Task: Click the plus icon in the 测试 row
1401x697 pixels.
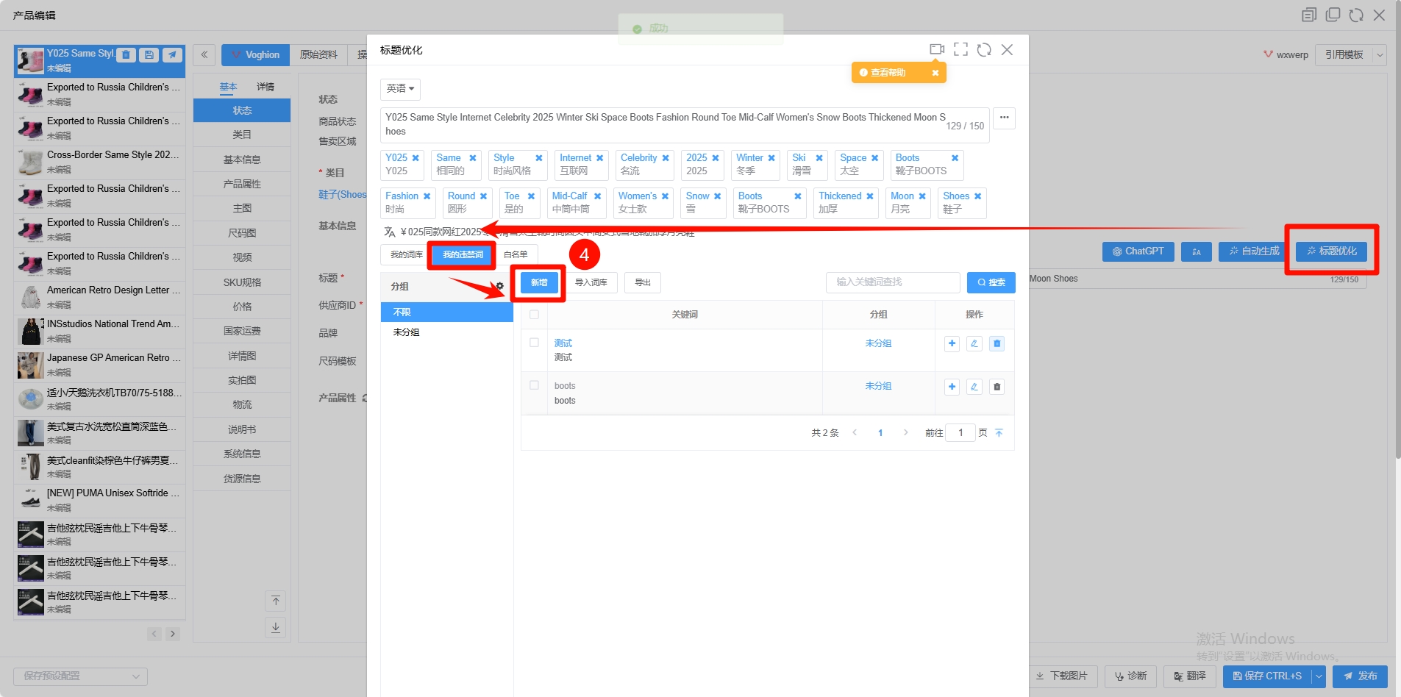Action: click(952, 343)
